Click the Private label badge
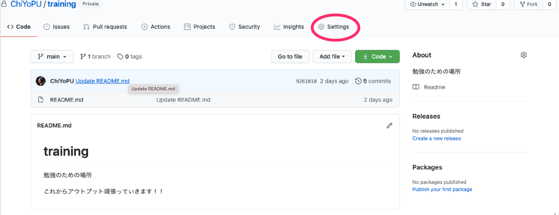The image size is (559, 215). tap(90, 4)
